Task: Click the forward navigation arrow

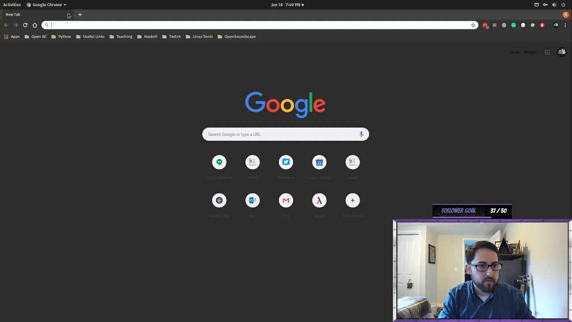Action: [x=16, y=25]
